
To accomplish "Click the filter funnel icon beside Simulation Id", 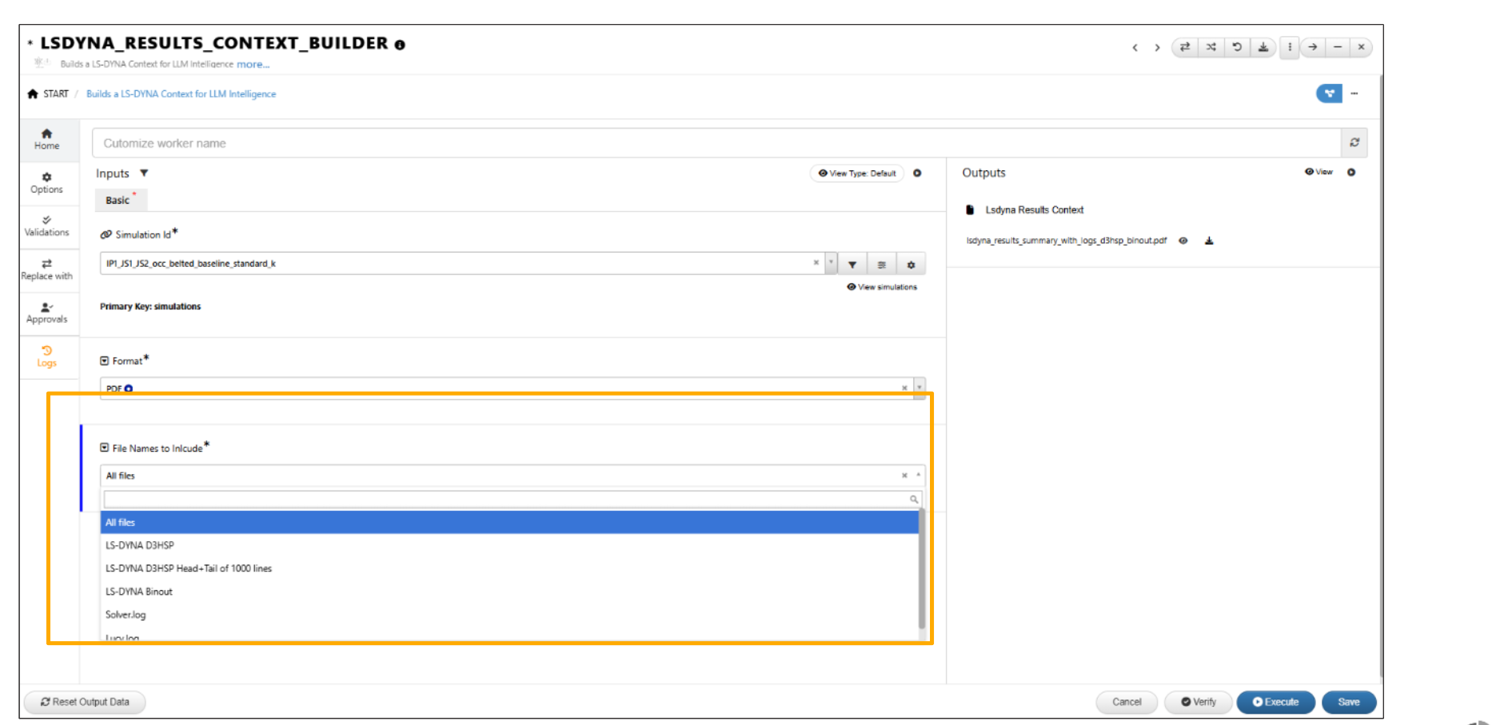I will [x=852, y=265].
